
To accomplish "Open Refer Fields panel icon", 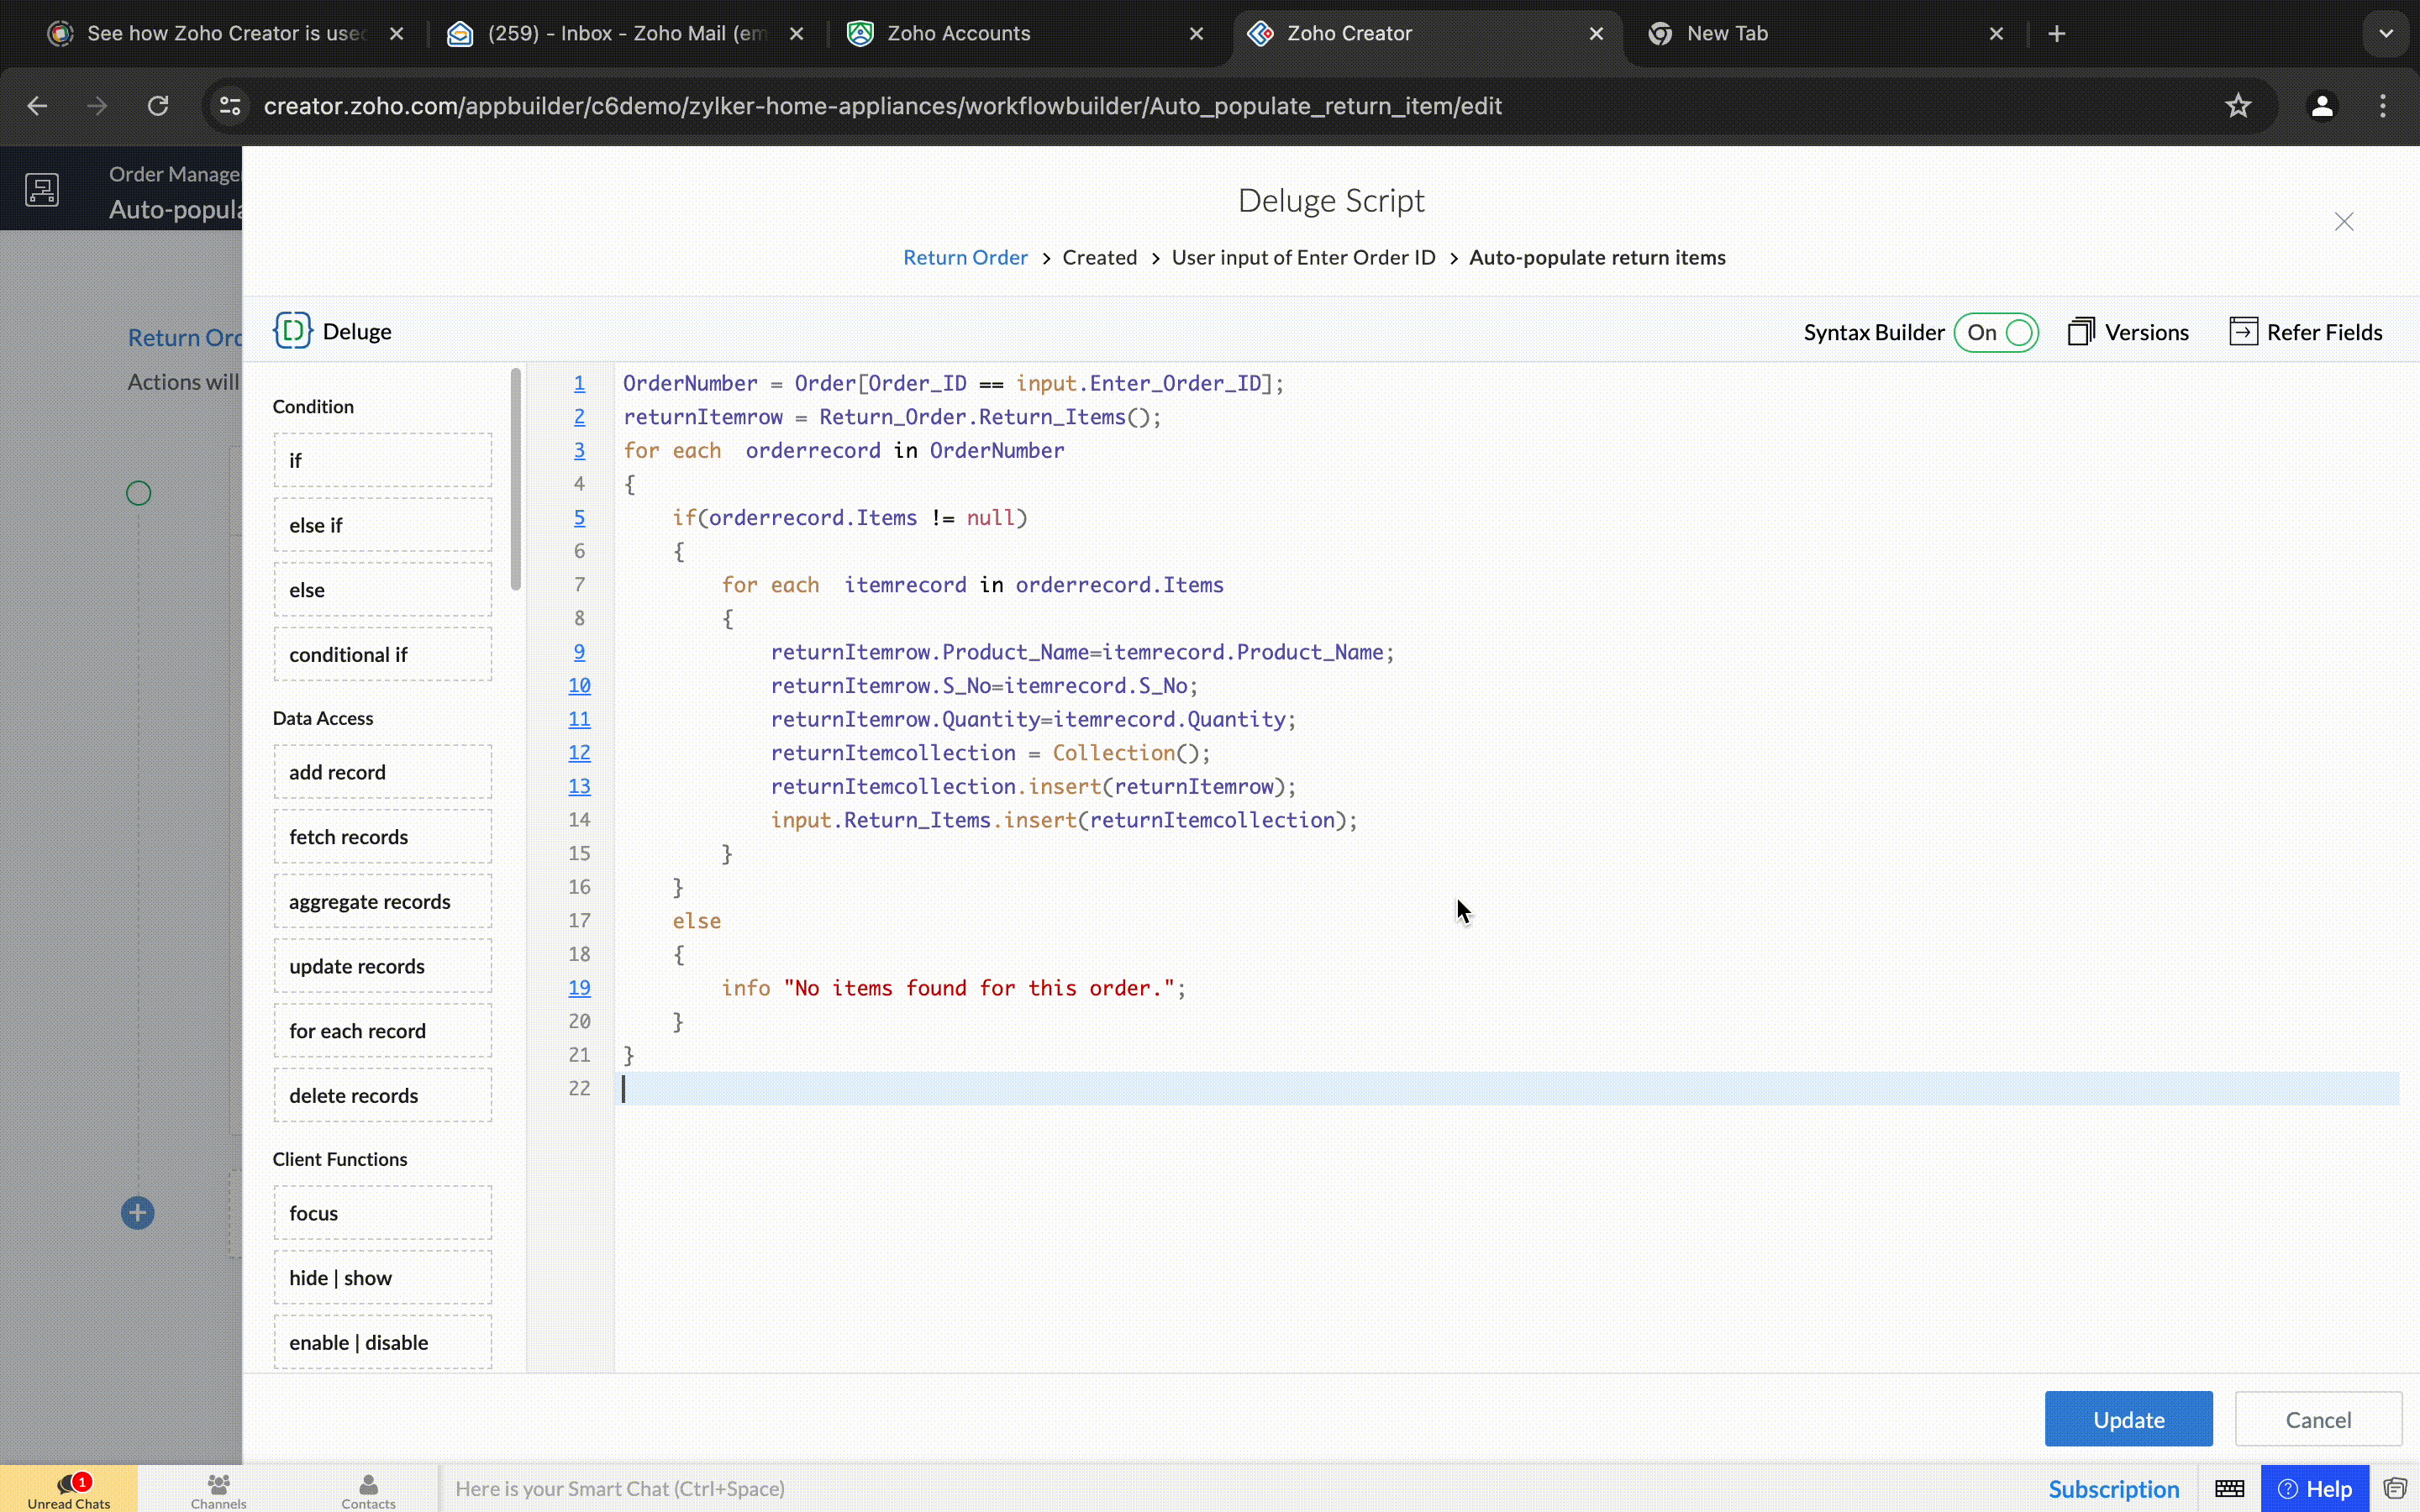I will 2243,331.
